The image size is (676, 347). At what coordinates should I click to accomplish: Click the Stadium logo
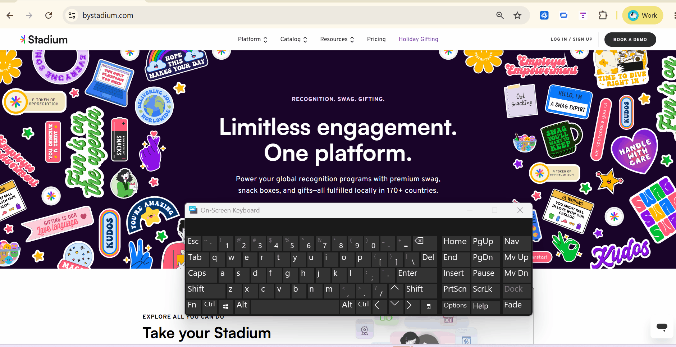click(44, 40)
